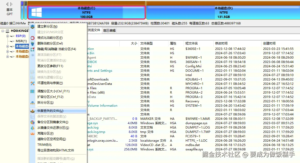This screenshot has width=300, height=163.
Task: Click the 调整分区大小 resize partition icon
Action: (x=32, y=91)
